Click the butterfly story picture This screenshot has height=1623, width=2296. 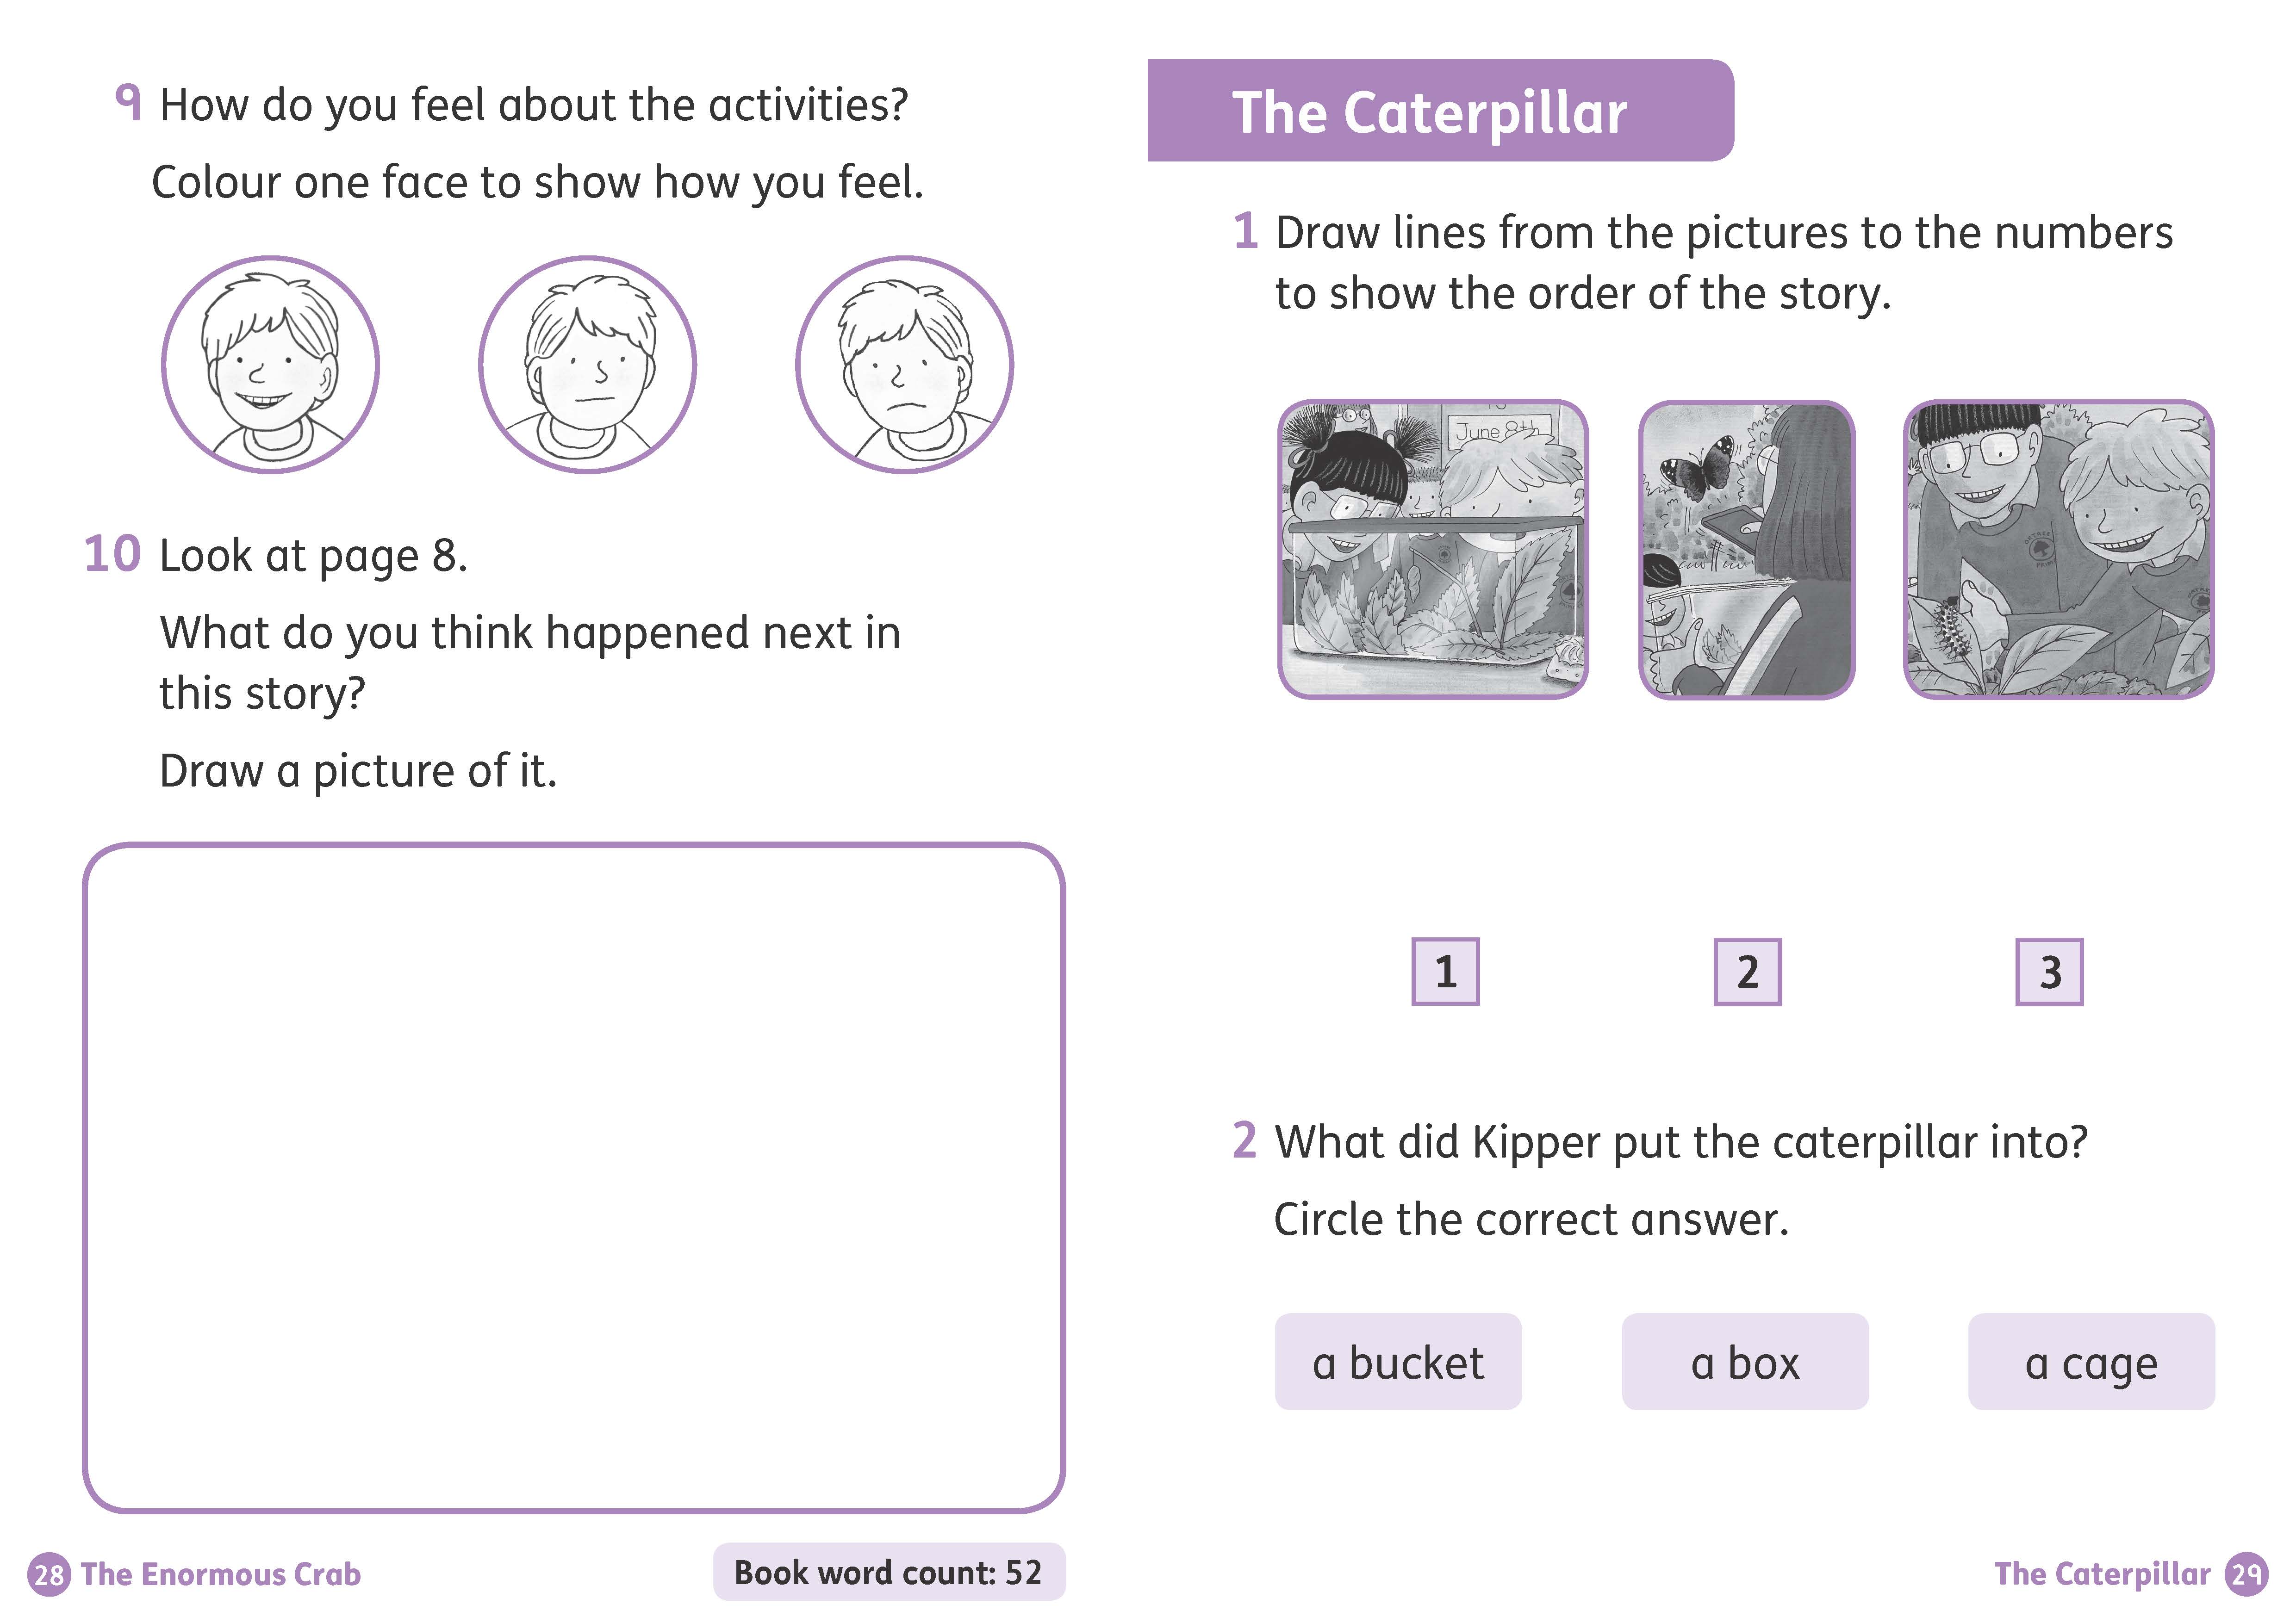click(x=1747, y=550)
